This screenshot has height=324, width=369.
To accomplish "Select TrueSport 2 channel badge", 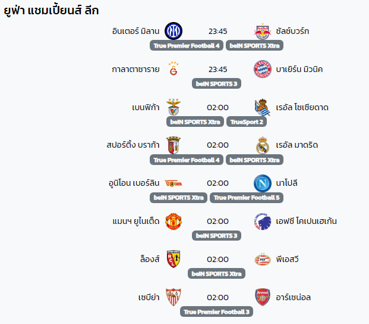I will pyautogui.click(x=245, y=121).
